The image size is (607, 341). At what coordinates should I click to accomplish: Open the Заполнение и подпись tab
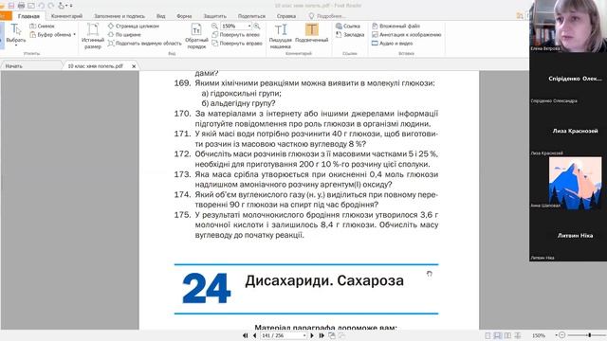coord(120,16)
